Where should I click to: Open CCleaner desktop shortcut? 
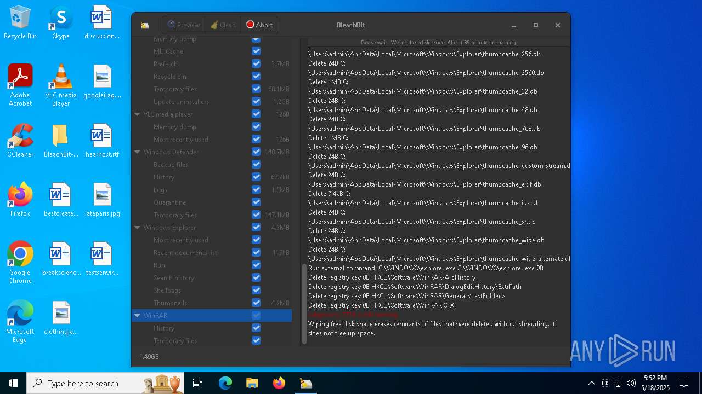[x=20, y=141]
